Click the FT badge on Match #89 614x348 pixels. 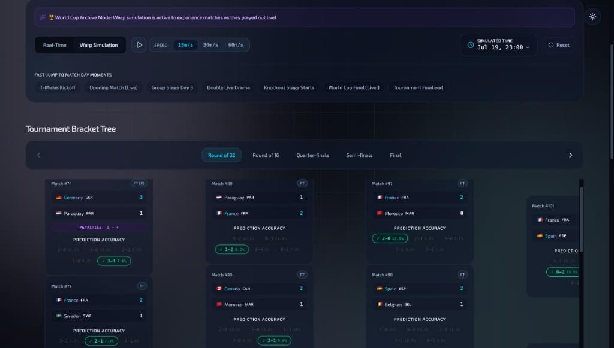click(302, 183)
